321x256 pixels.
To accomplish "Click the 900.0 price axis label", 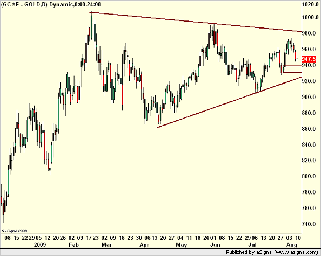I will point(309,97).
